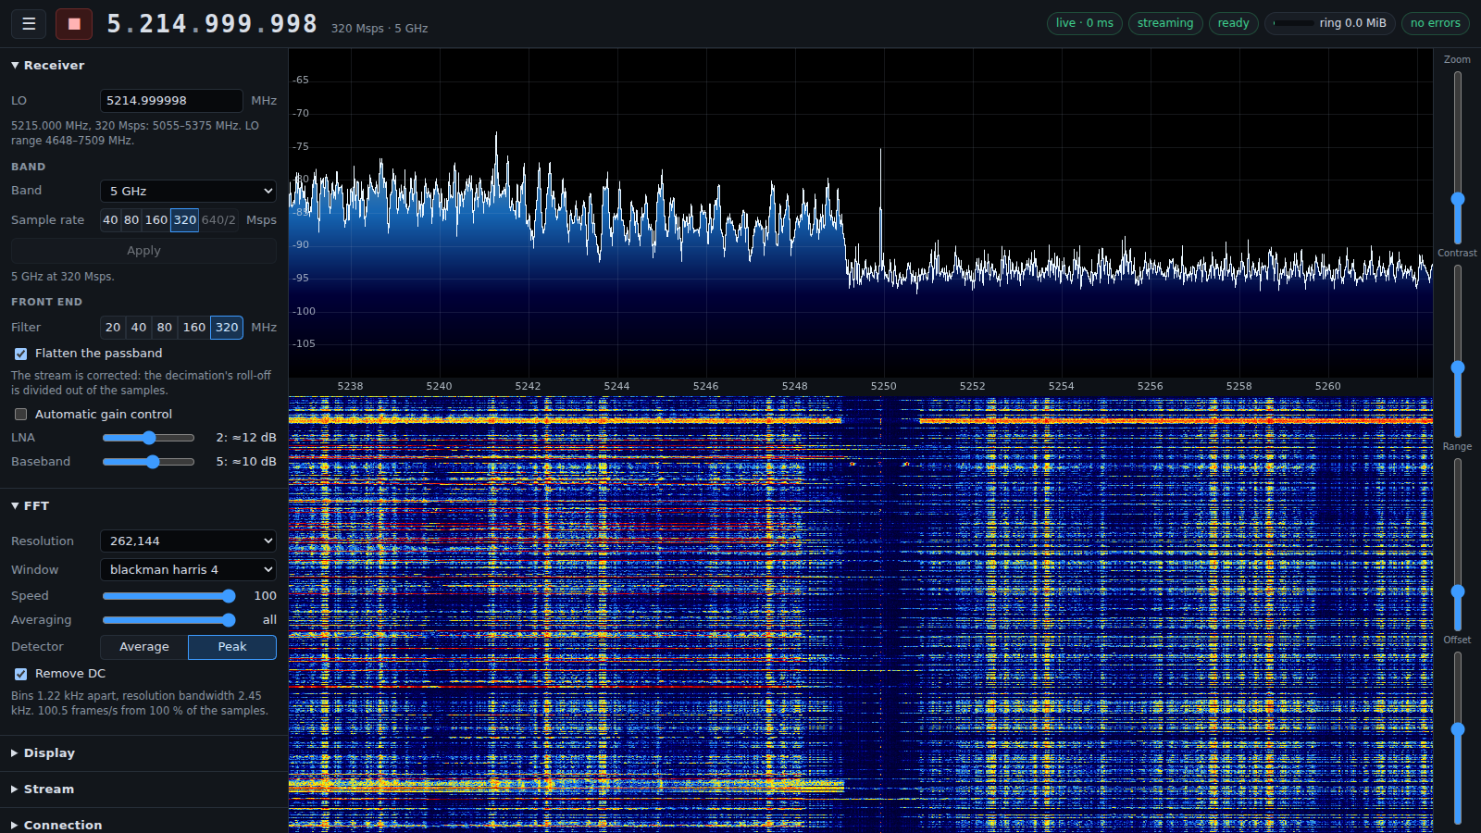
Task: Click the Baseband gain slider
Action: click(x=148, y=462)
